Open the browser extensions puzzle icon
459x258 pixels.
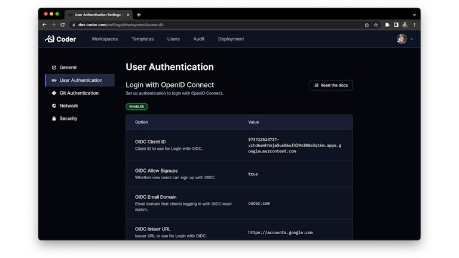point(387,24)
